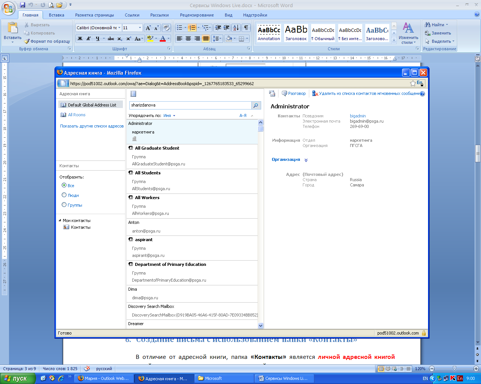Open address book help icon

[x=422, y=94]
